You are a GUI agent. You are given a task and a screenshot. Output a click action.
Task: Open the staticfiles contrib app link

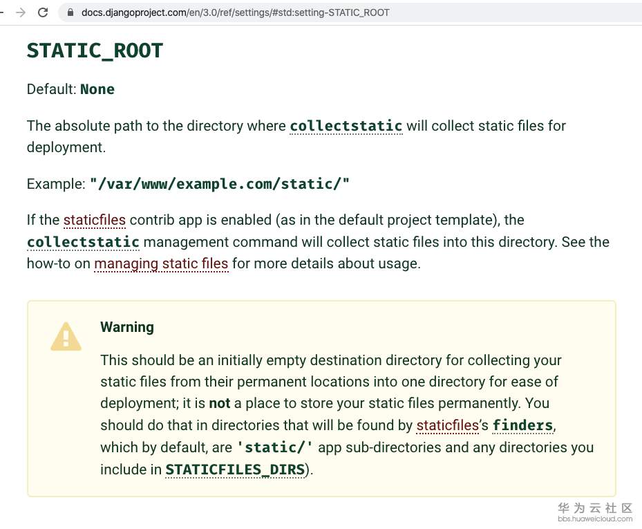(x=95, y=220)
